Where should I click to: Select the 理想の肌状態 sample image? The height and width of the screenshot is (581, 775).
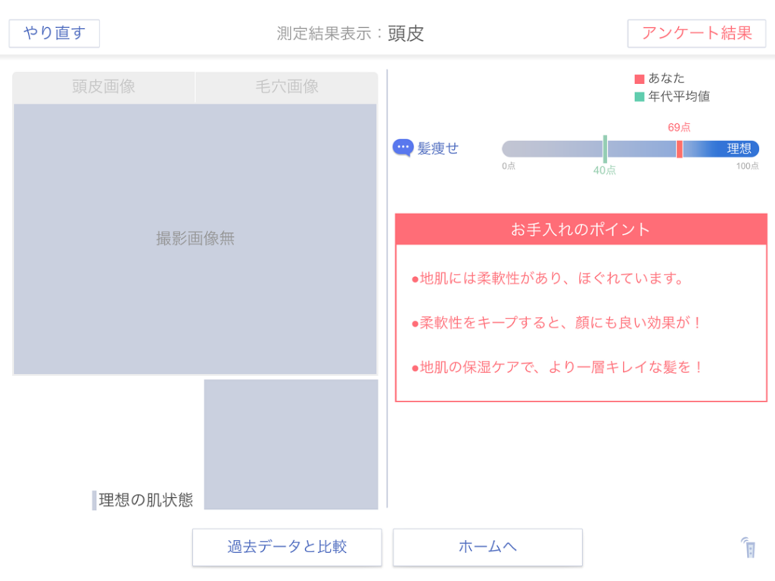tap(291, 444)
